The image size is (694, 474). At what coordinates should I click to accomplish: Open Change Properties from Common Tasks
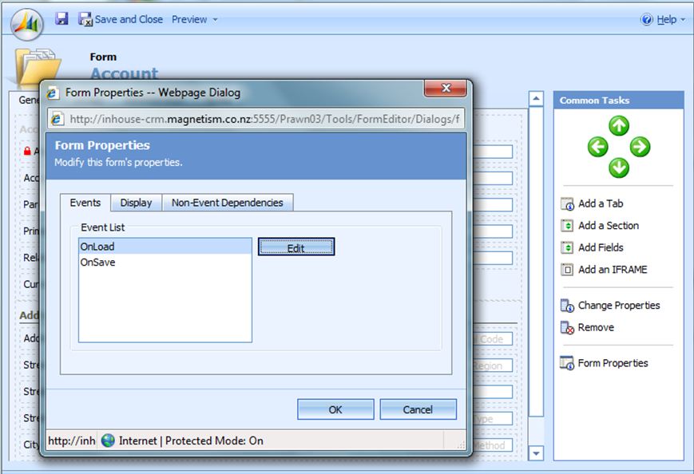[618, 306]
